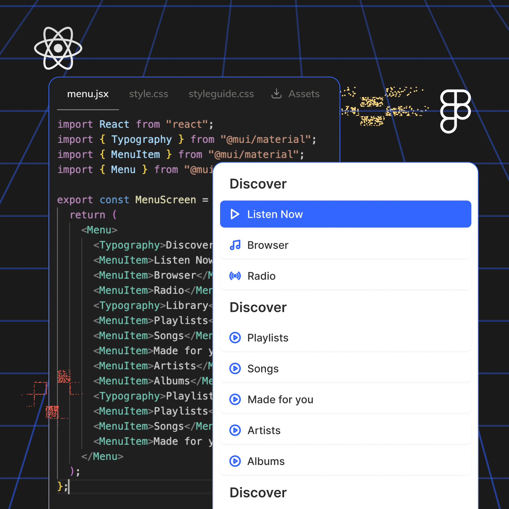The image size is (509, 509).
Task: Switch to the menu.jsx tab
Action: pyautogui.click(x=88, y=94)
